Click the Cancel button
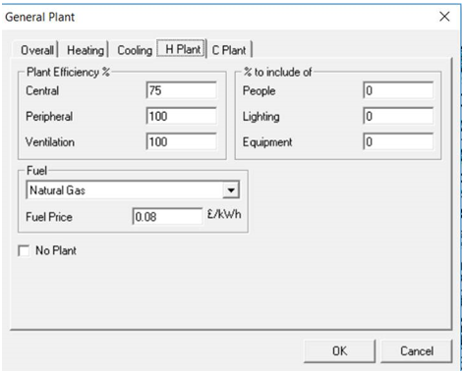463x373 pixels. pyautogui.click(x=417, y=351)
